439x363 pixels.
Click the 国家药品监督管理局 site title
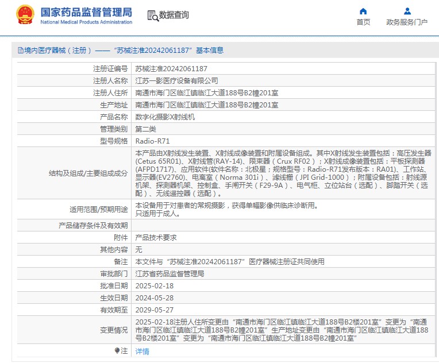[86, 12]
